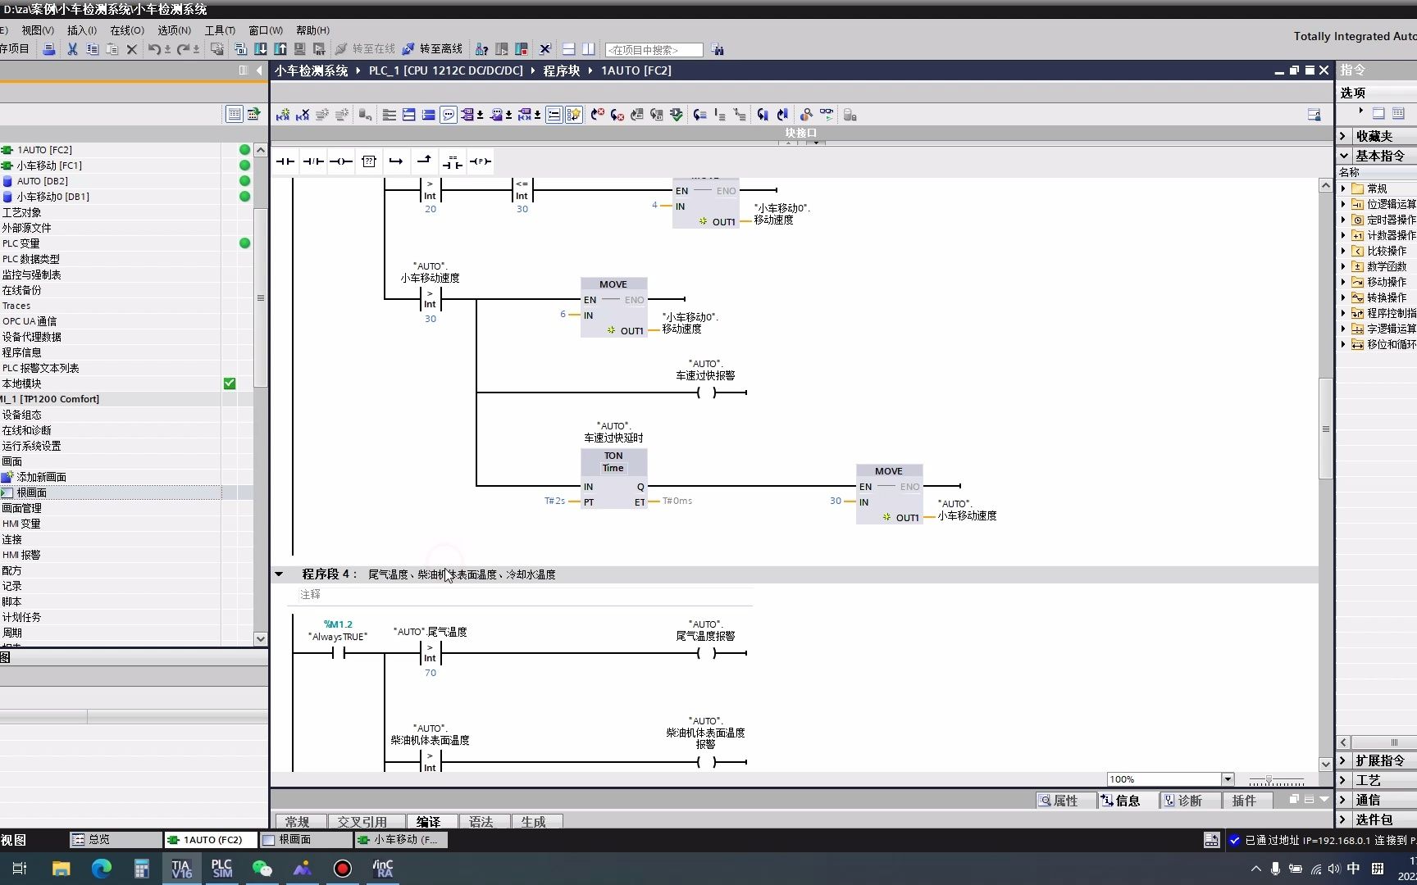Click the editor vertical scrollbar
Image resolution: width=1417 pixels, height=885 pixels.
pos(1325,429)
